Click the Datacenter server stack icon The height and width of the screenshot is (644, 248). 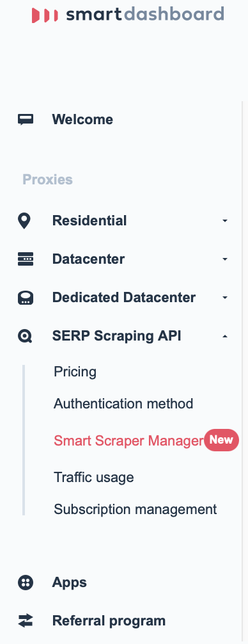(26, 259)
